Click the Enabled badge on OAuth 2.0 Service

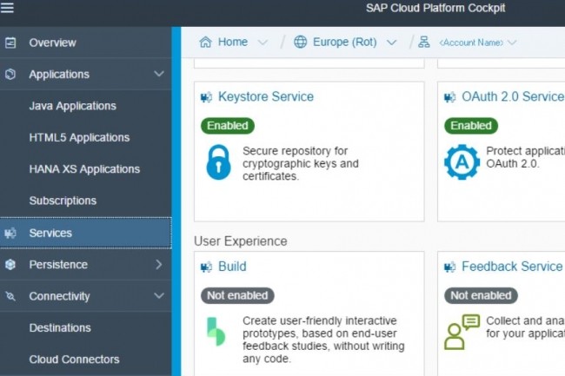pyautogui.click(x=471, y=126)
